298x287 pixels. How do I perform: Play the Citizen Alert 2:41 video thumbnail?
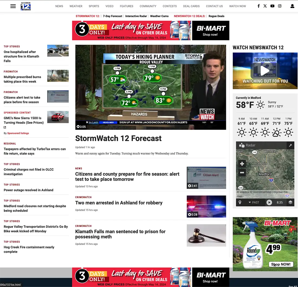(206, 178)
